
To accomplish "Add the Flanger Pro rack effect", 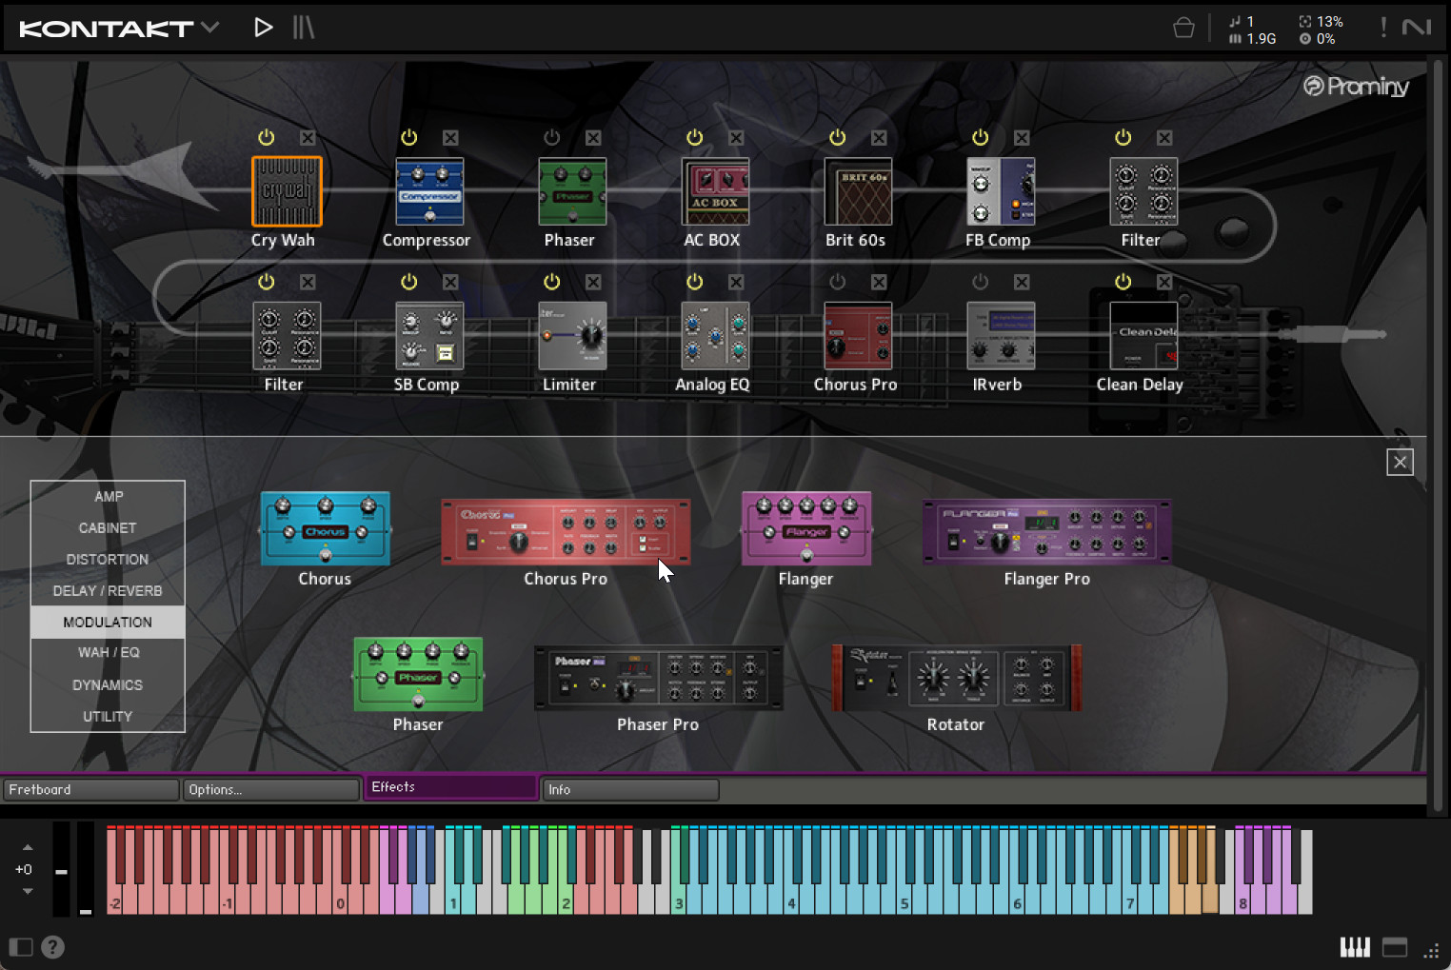I will pyautogui.click(x=1046, y=533).
